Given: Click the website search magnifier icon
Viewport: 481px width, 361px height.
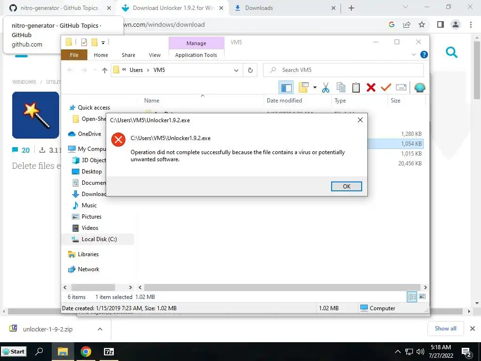Looking at the screenshot, I should (x=451, y=53).
